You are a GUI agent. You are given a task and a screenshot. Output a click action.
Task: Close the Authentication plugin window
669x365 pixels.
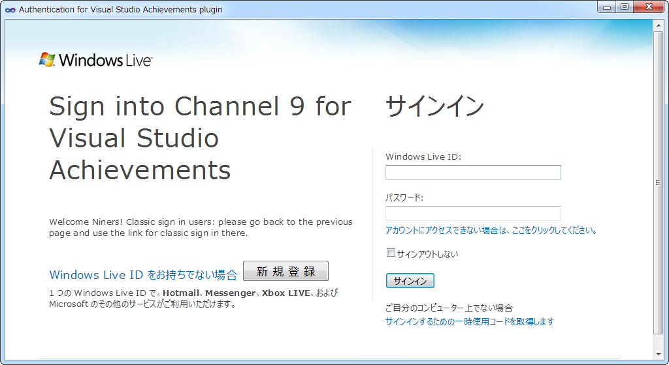[649, 7]
